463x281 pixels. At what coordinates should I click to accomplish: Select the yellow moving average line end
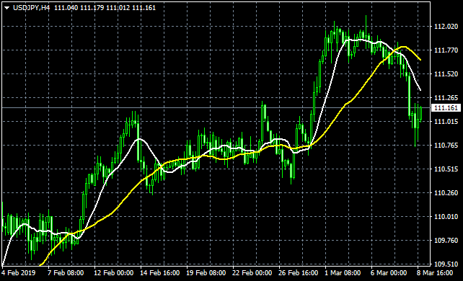(x=420, y=60)
